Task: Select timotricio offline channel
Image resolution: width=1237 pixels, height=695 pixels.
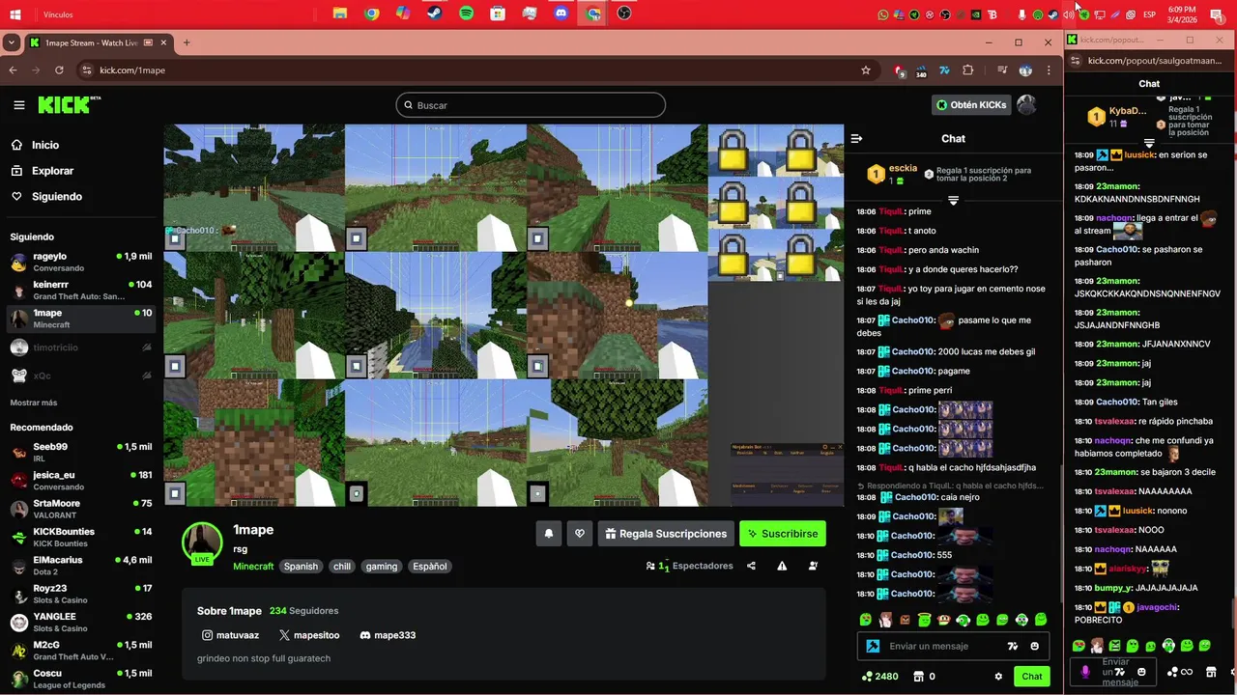Action: point(81,347)
